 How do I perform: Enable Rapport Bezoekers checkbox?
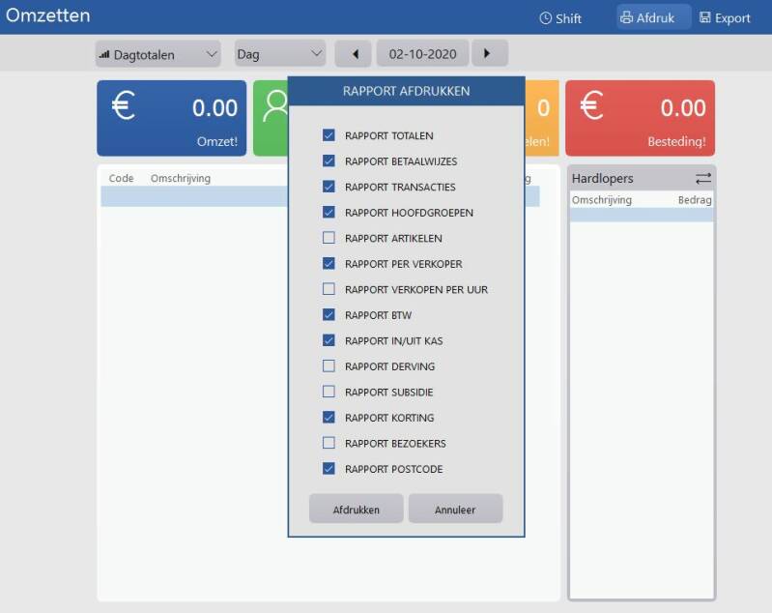[x=329, y=443]
